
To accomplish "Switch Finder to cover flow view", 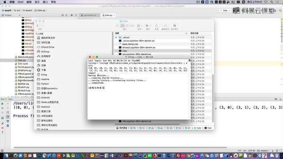I will [x=132, y=26].
